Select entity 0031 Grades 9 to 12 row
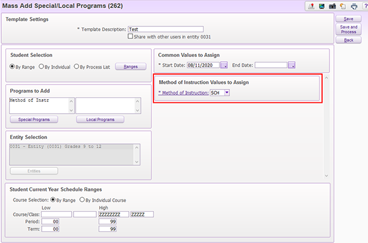This screenshot has height=243, width=368. 72,147
